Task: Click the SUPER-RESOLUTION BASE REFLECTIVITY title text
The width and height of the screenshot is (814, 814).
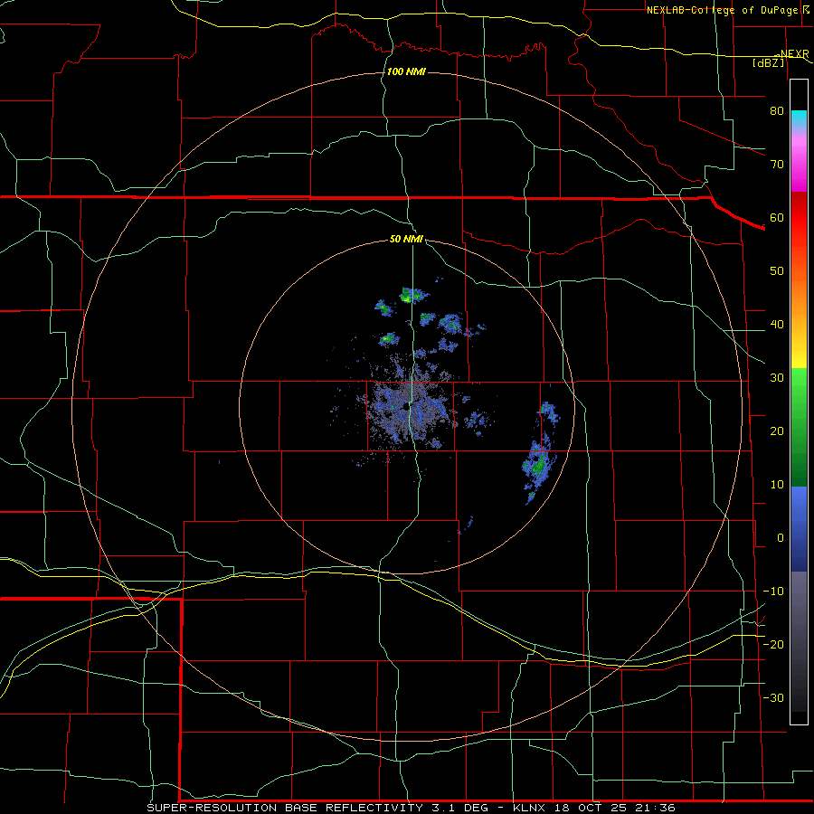Action: [285, 808]
